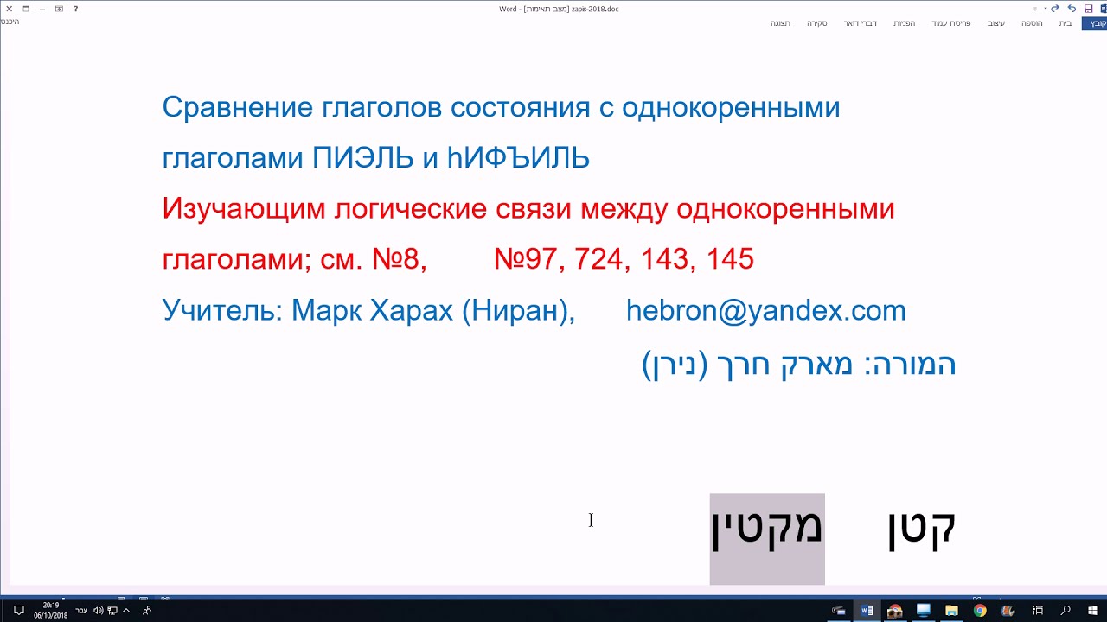Click the Help question mark icon
The width and height of the screenshot is (1107, 622).
pyautogui.click(x=76, y=9)
